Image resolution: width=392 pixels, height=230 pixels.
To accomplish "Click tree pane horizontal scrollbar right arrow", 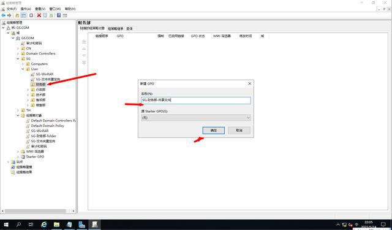I will point(73,211).
